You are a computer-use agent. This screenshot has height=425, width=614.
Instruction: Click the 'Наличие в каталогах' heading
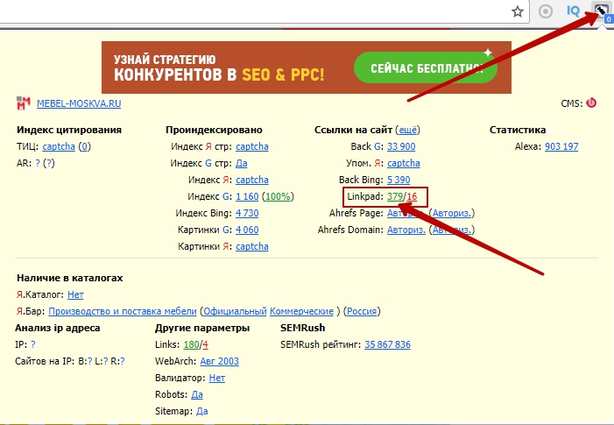click(x=70, y=278)
